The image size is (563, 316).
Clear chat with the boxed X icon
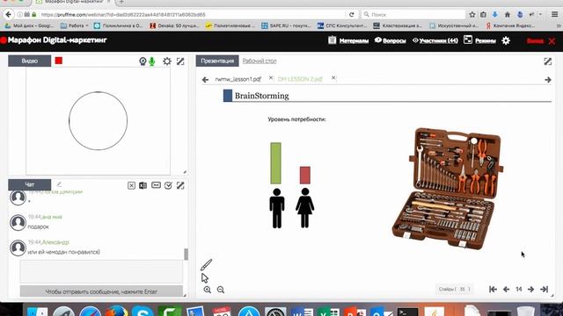[x=131, y=185]
